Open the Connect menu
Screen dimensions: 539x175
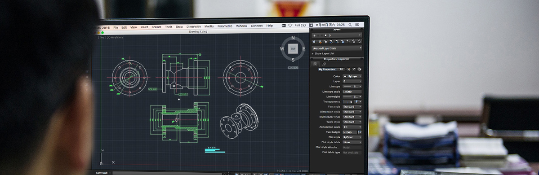click(x=256, y=26)
